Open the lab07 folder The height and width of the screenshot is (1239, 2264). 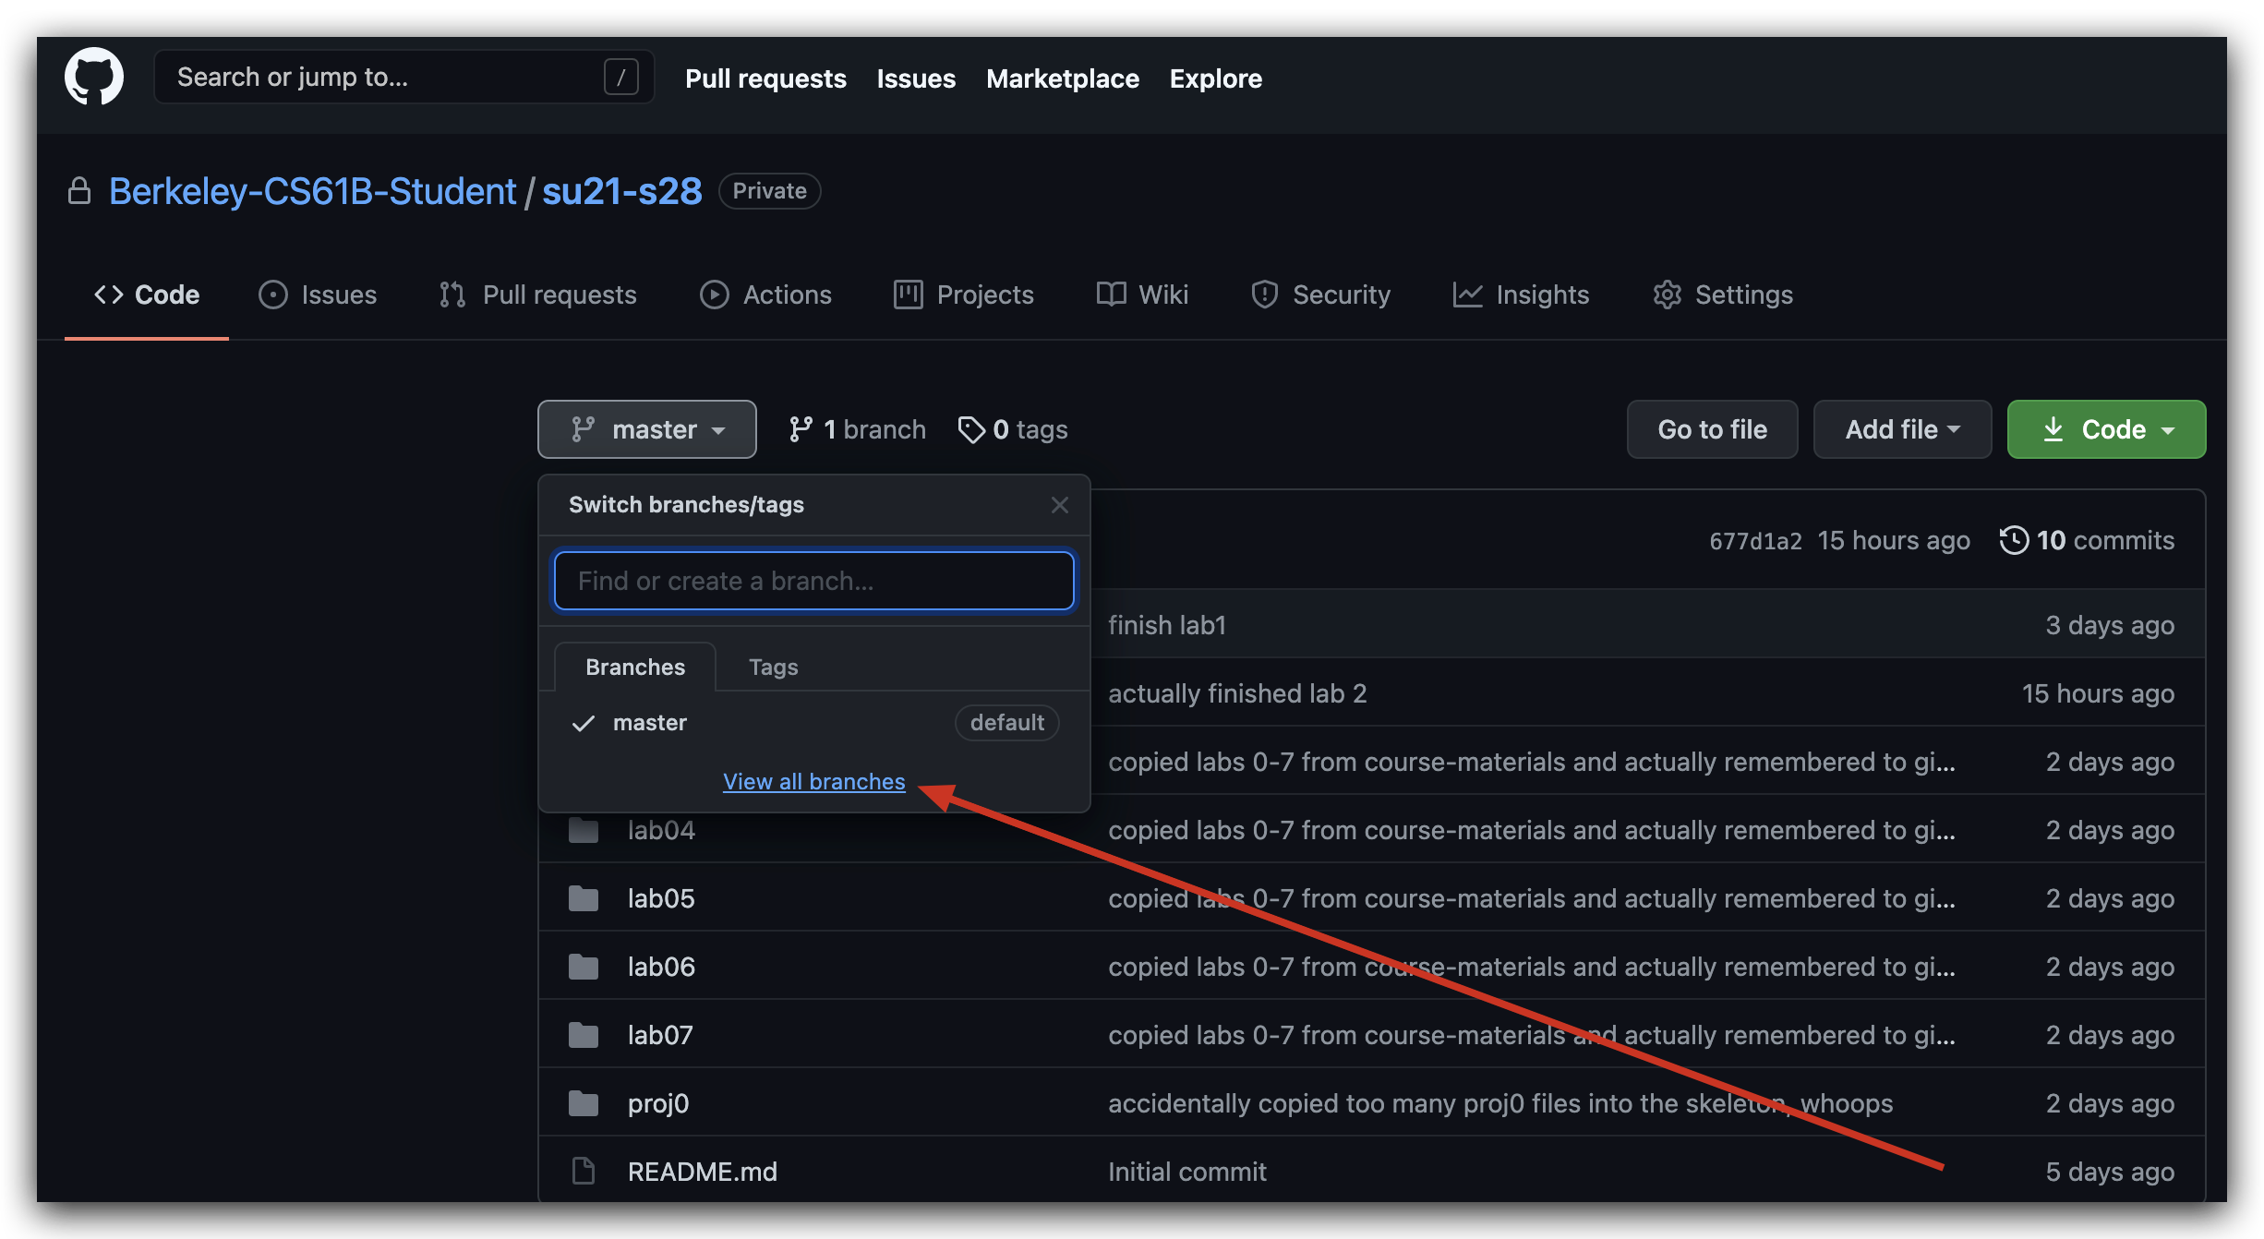[660, 1035]
